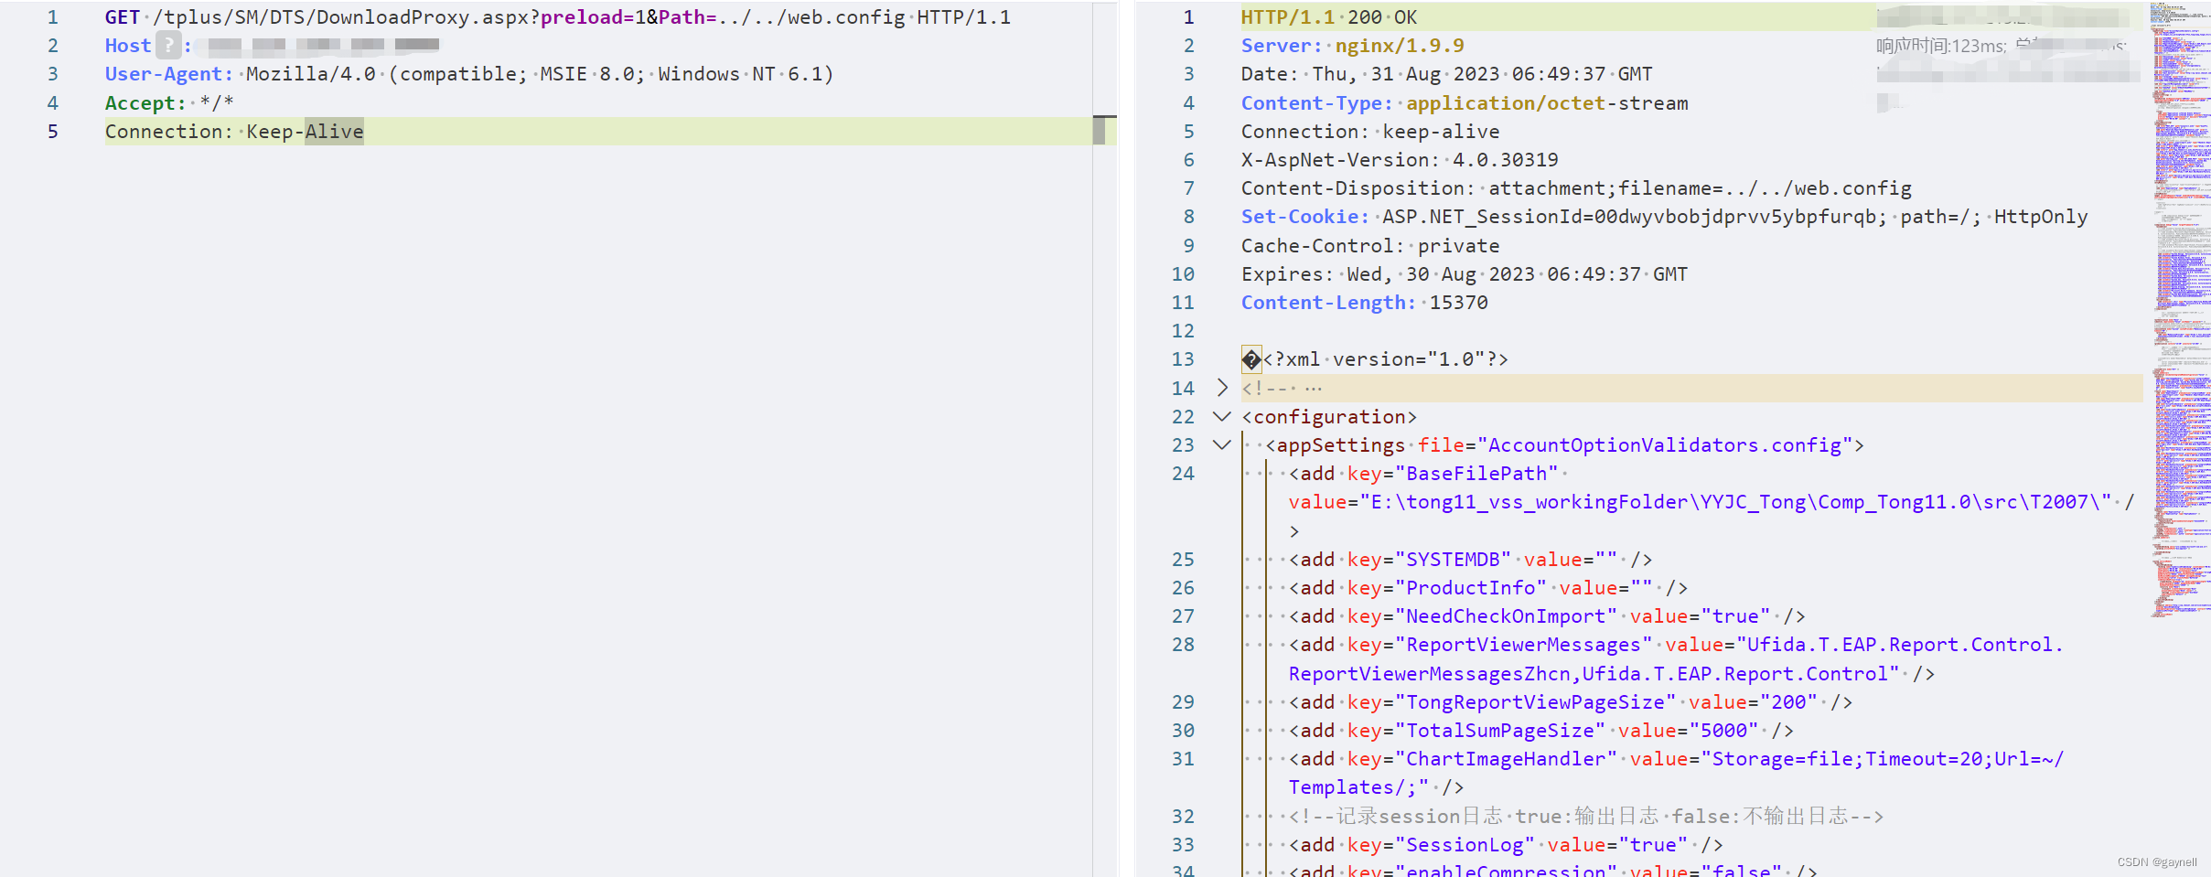
Task: Click response line number 13 in the gutter
Action: [1183, 359]
